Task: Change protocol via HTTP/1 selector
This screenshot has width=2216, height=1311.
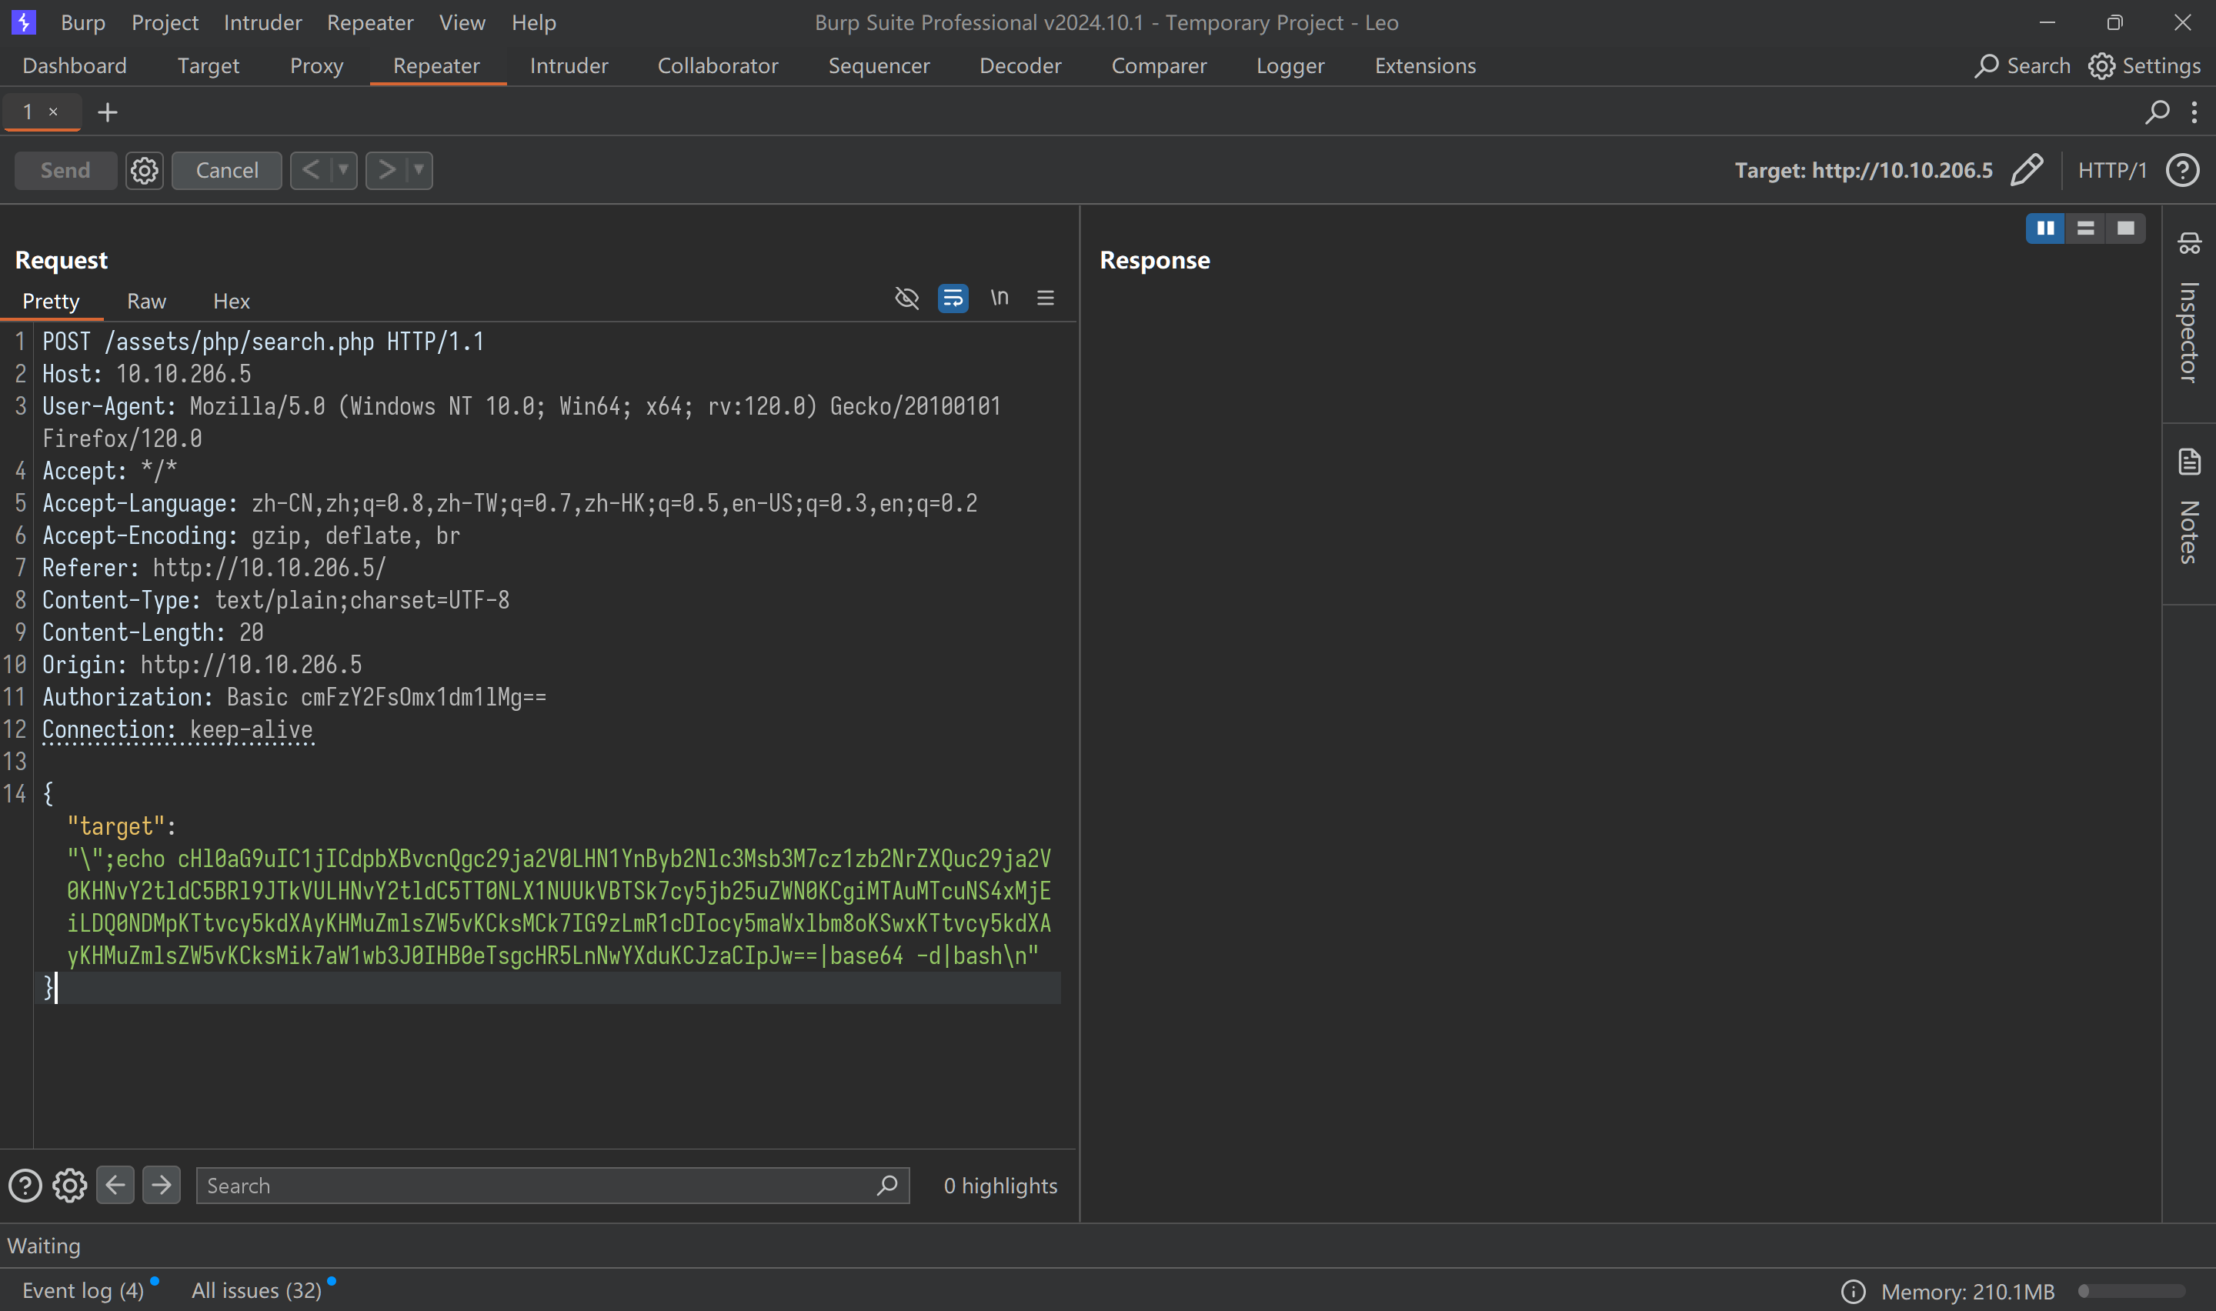Action: 2112,169
